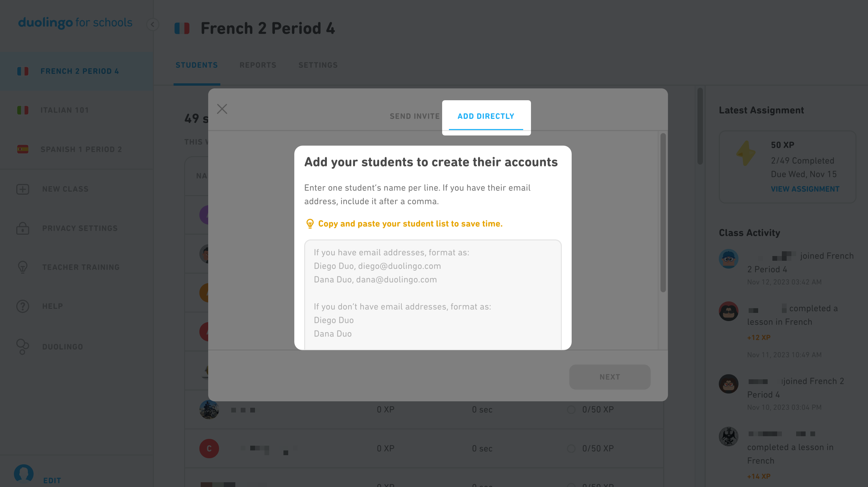Click the Help question mark icon
Image resolution: width=868 pixels, height=487 pixels.
click(22, 306)
